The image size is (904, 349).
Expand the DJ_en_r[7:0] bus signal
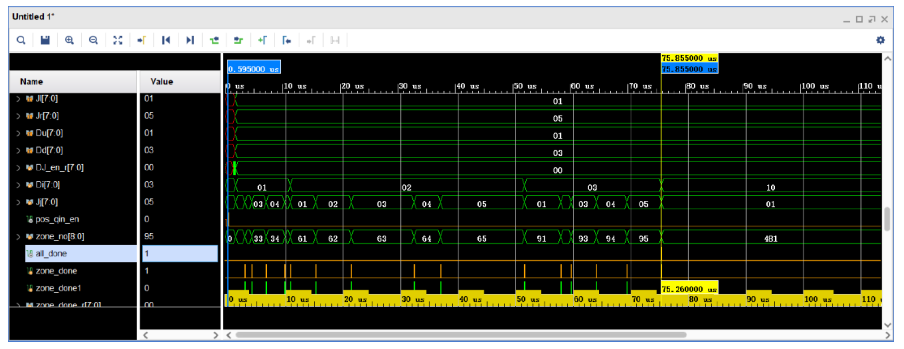[18, 168]
